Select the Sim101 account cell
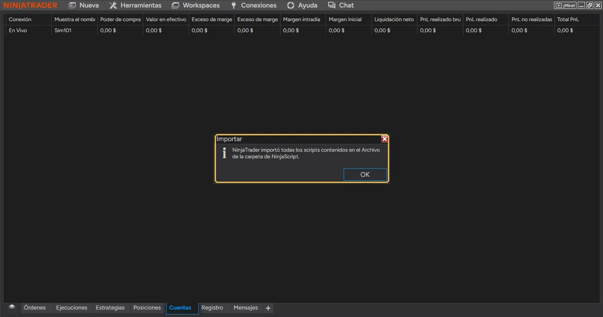This screenshot has width=603, height=317. click(74, 30)
